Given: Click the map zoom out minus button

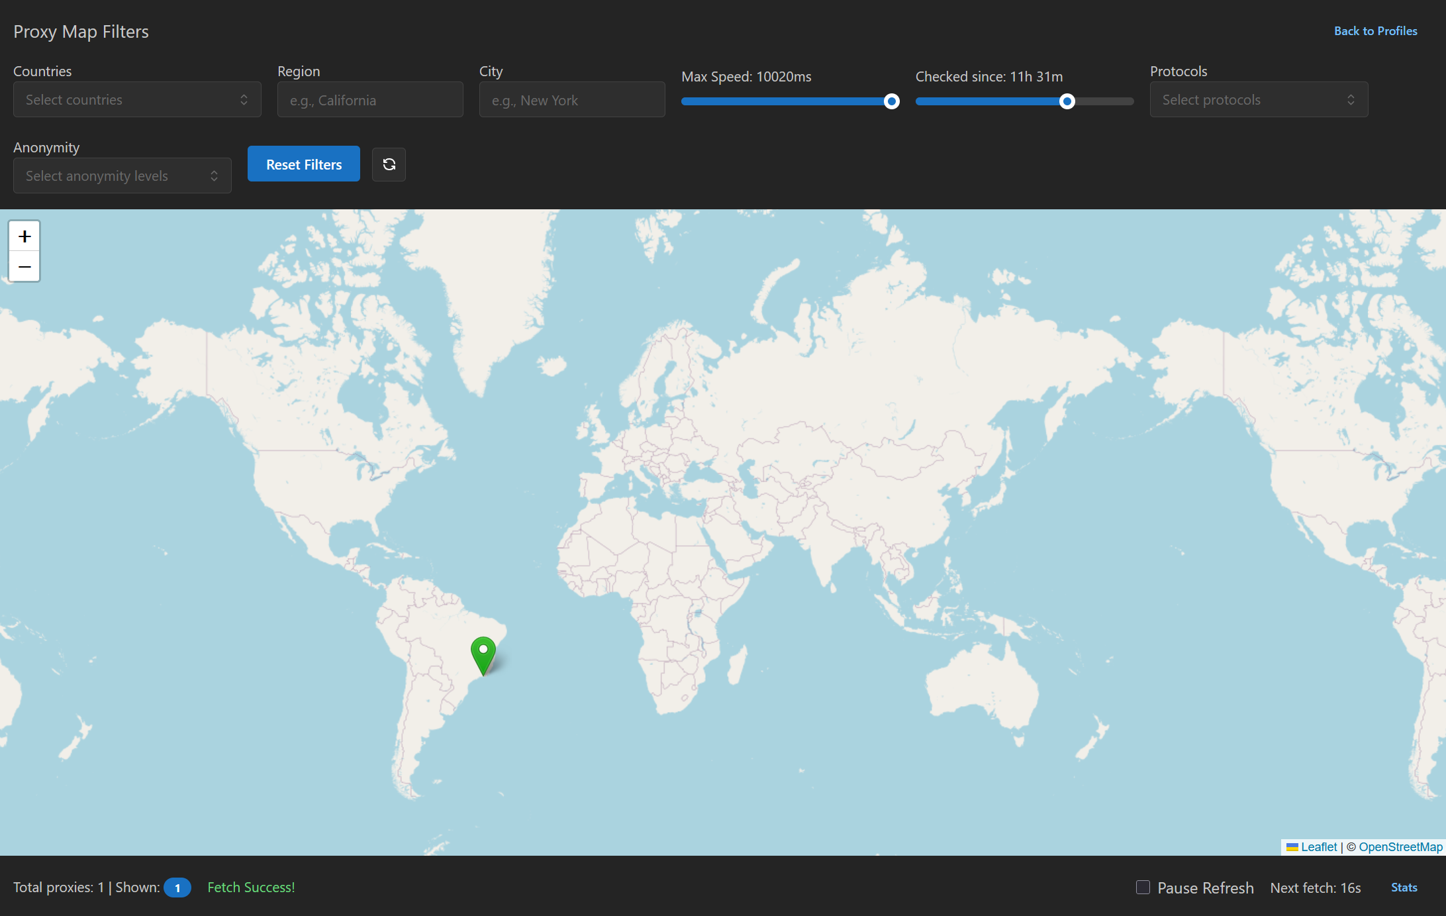Looking at the screenshot, I should pos(24,267).
